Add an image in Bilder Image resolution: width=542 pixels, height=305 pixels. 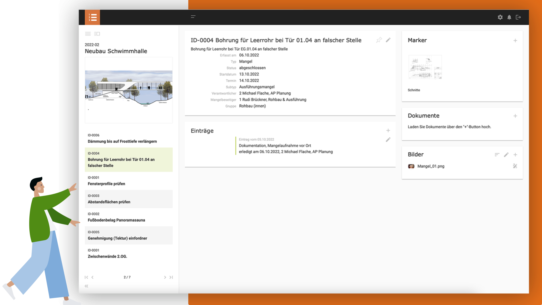tap(515, 155)
